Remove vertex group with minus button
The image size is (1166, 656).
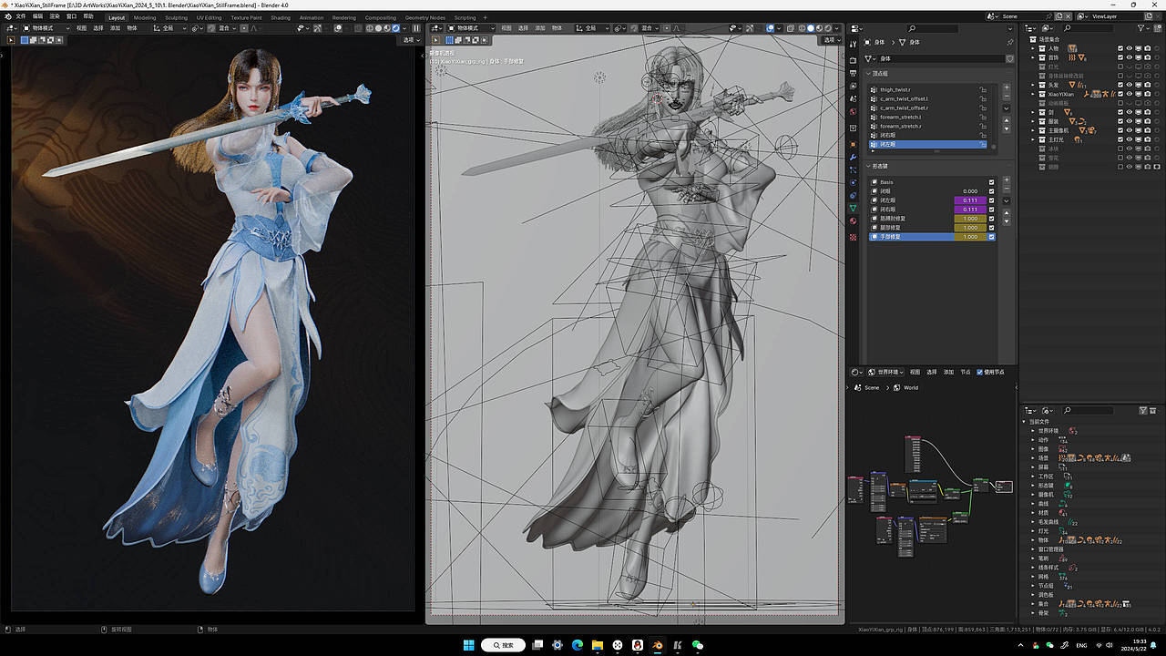tap(1007, 97)
